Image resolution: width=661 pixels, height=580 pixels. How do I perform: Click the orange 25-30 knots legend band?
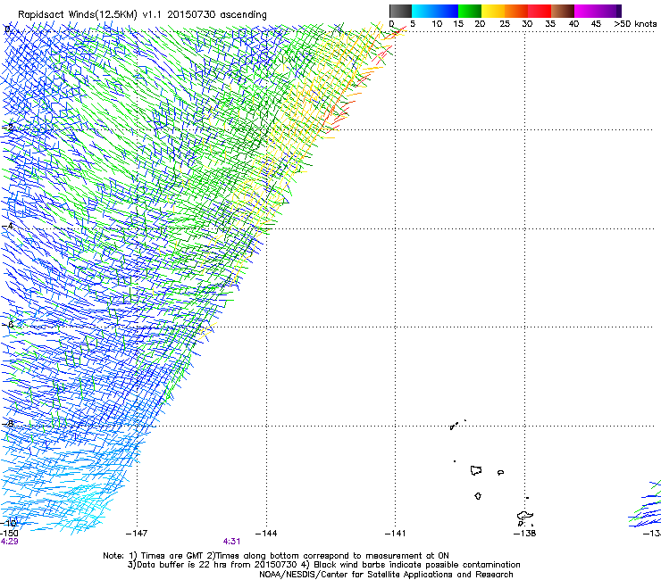click(516, 11)
